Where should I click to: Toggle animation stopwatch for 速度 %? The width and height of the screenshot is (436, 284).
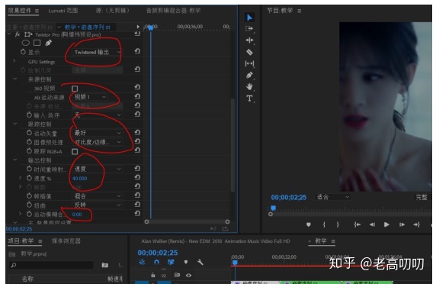pos(29,178)
